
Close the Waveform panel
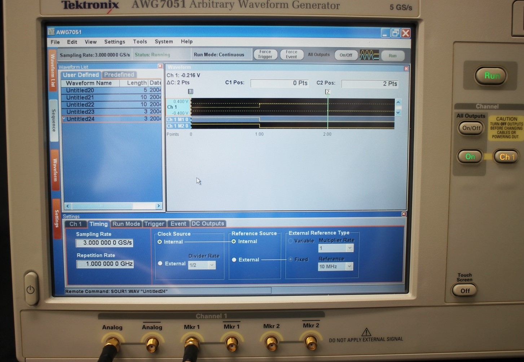(406, 68)
